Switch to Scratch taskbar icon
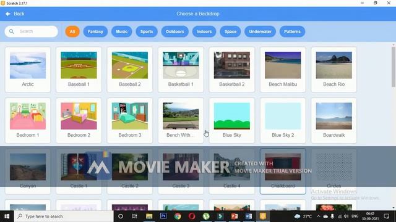 click(x=263, y=216)
